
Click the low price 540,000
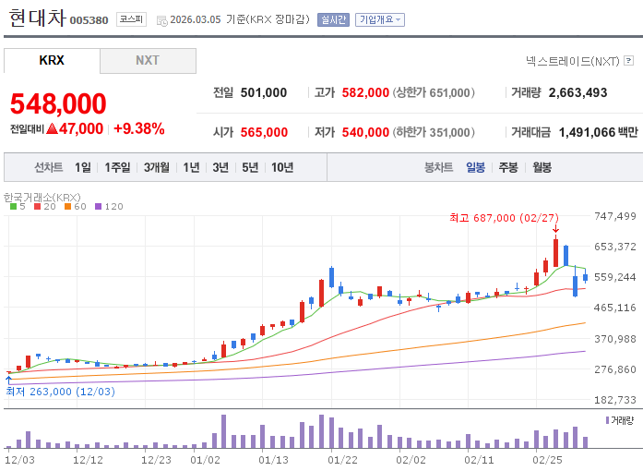(365, 133)
